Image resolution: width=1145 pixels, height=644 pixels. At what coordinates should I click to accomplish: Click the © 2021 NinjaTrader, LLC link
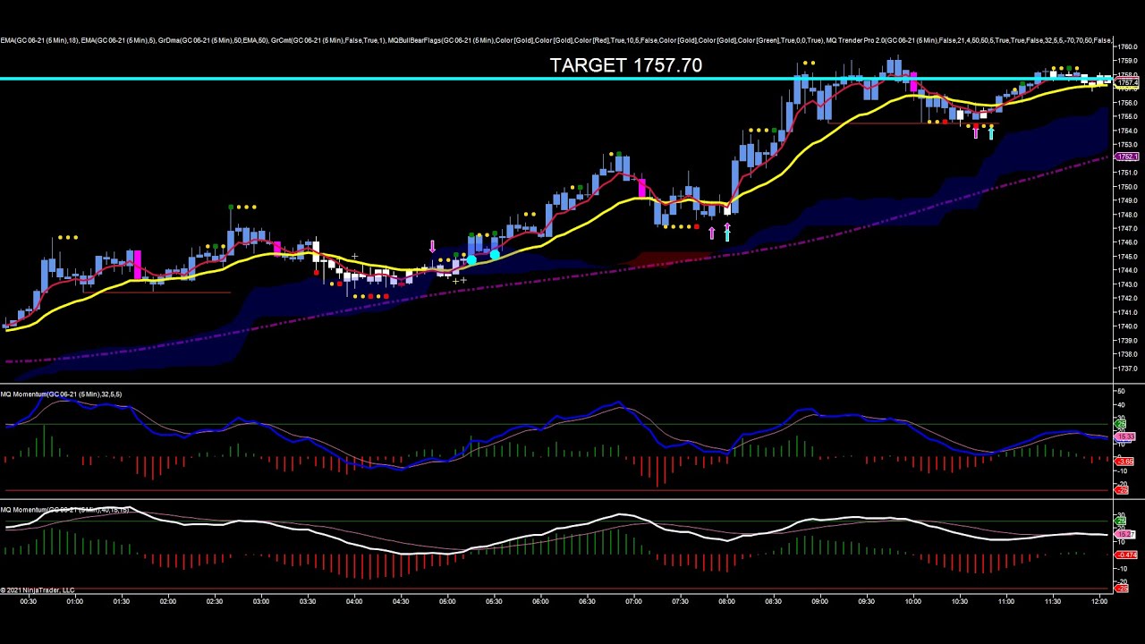[x=36, y=589]
